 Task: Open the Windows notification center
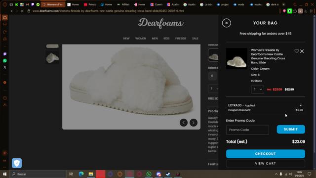[310, 174]
